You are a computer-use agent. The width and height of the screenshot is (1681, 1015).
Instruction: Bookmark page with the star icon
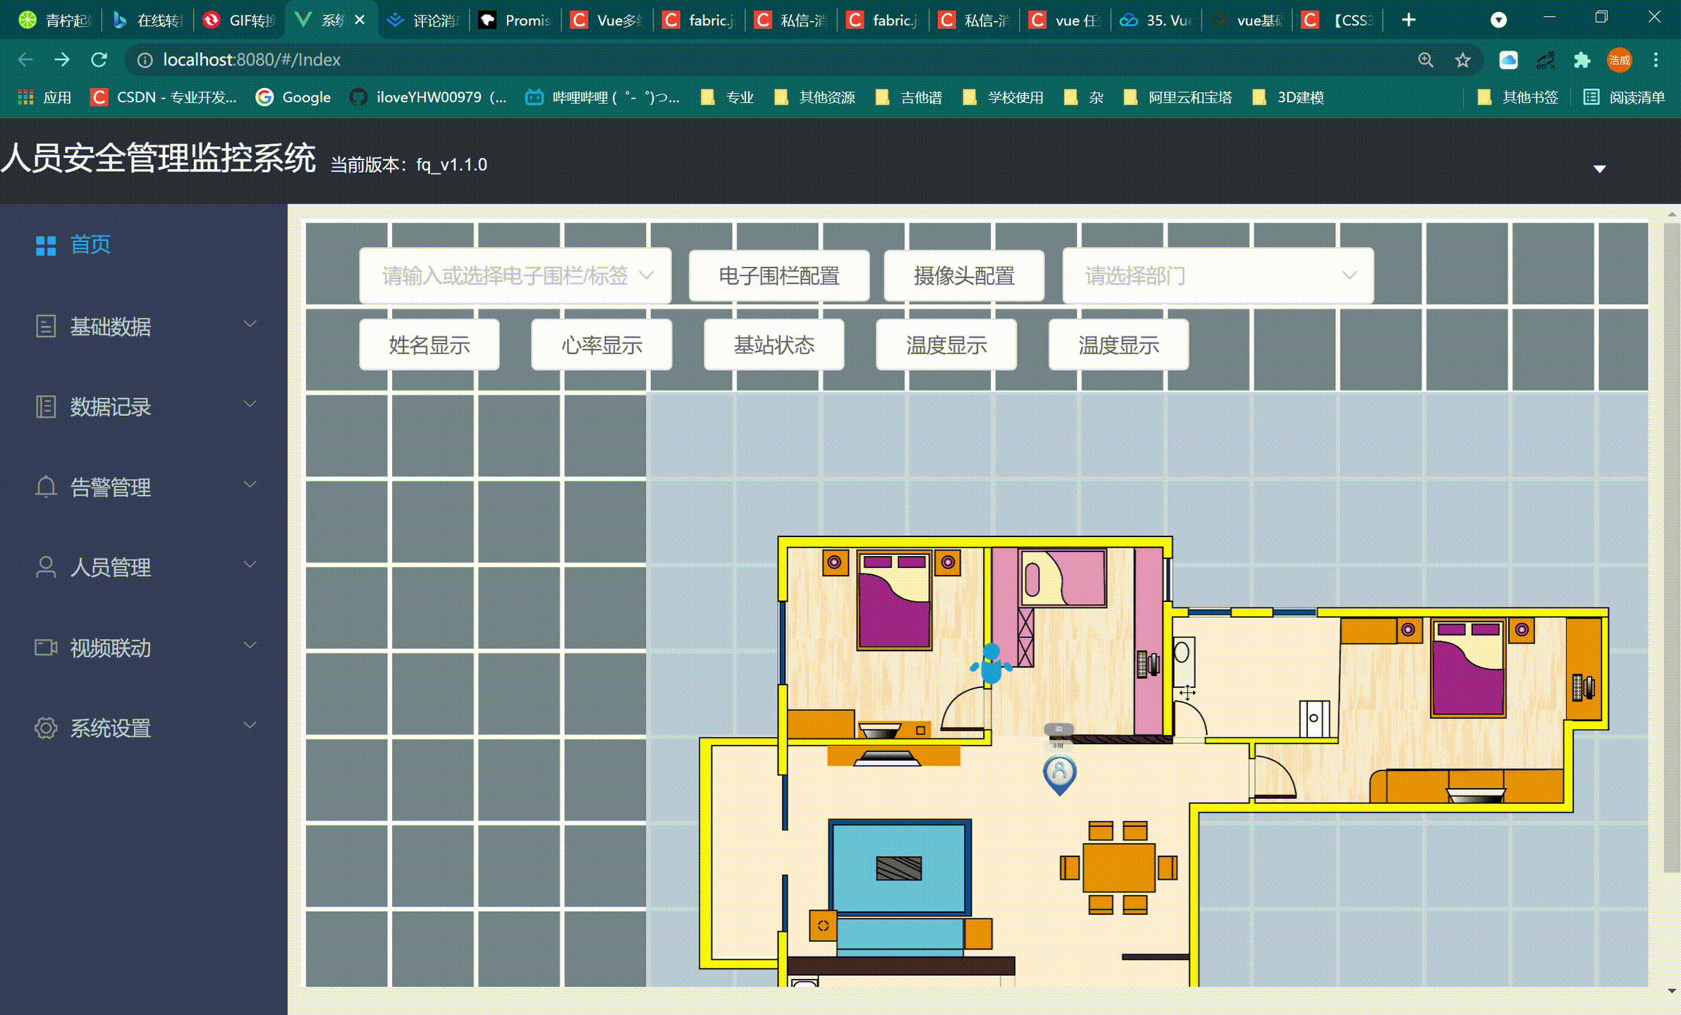tap(1462, 60)
